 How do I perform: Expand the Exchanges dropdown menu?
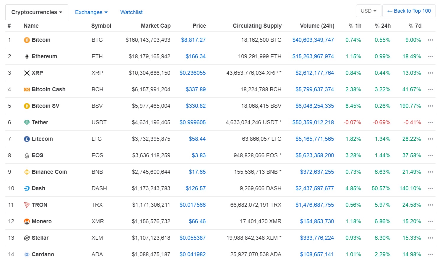(91, 12)
